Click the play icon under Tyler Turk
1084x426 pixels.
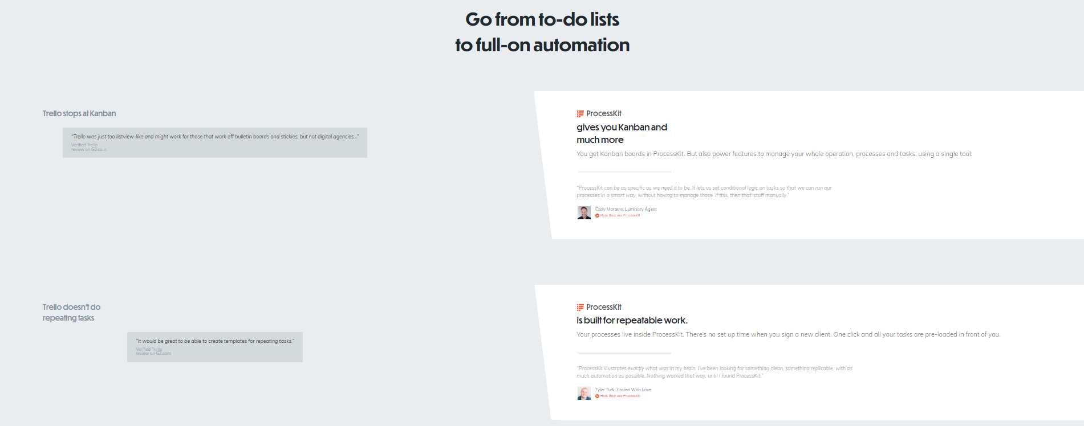(597, 396)
